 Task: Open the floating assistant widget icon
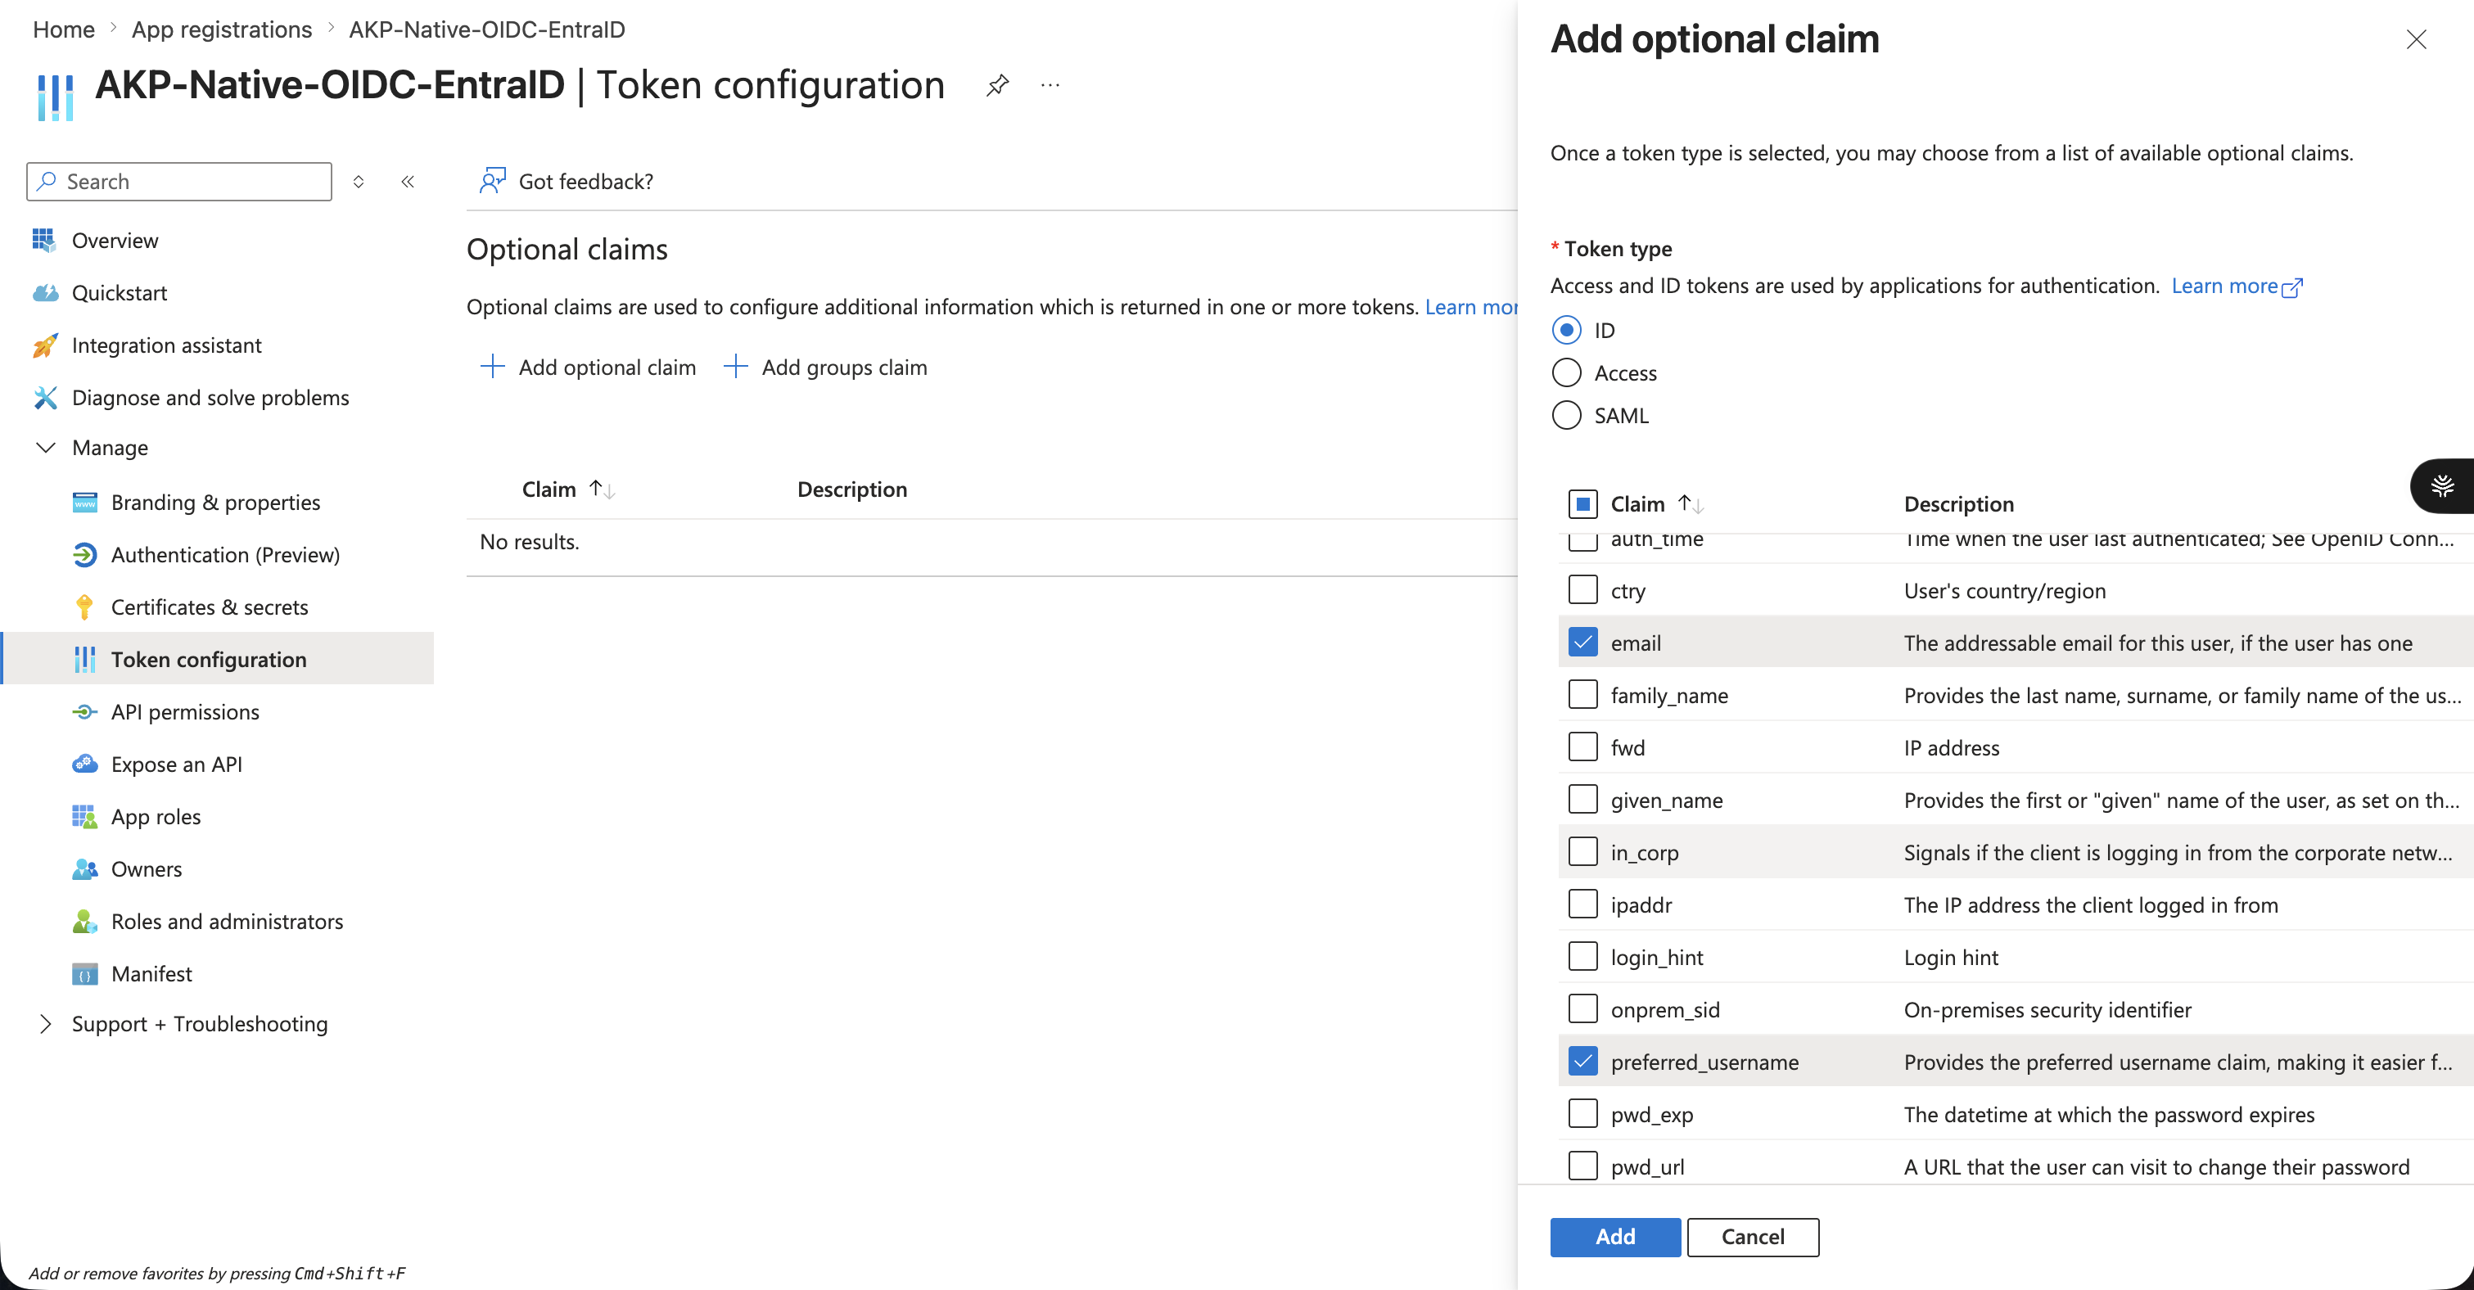2442,486
